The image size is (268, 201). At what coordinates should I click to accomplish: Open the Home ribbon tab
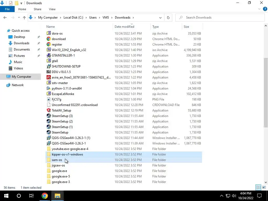click(22, 9)
